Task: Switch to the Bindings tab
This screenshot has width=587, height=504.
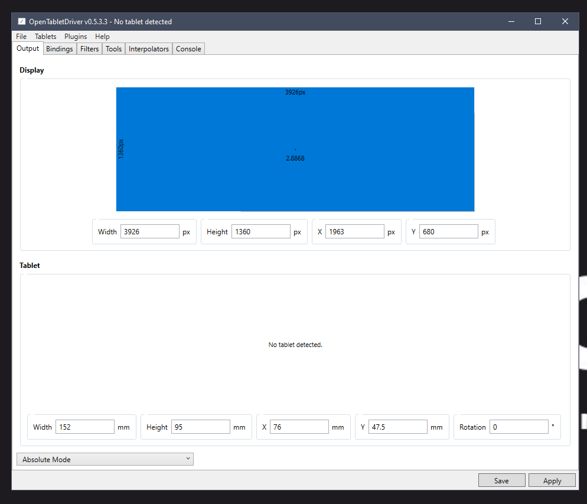Action: [60, 48]
